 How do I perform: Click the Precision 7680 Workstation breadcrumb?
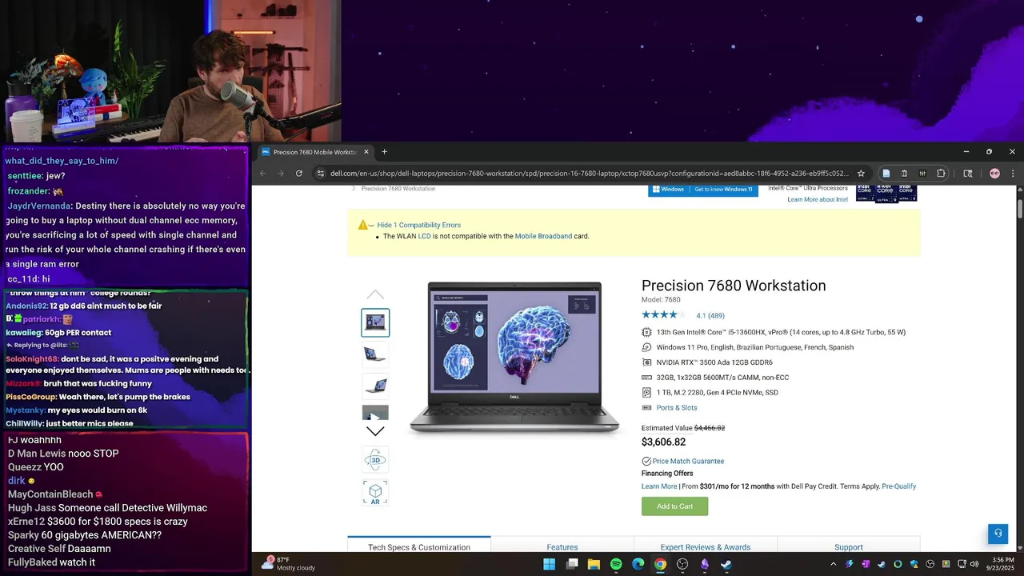398,189
